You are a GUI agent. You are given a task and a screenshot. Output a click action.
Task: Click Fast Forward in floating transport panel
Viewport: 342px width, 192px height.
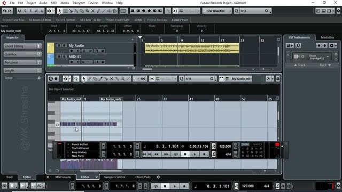(166, 154)
